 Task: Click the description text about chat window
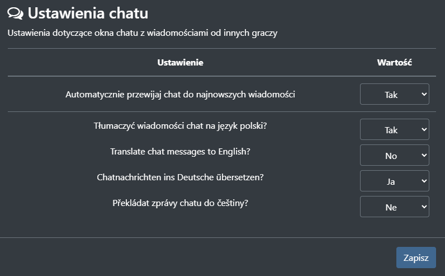[x=143, y=33]
